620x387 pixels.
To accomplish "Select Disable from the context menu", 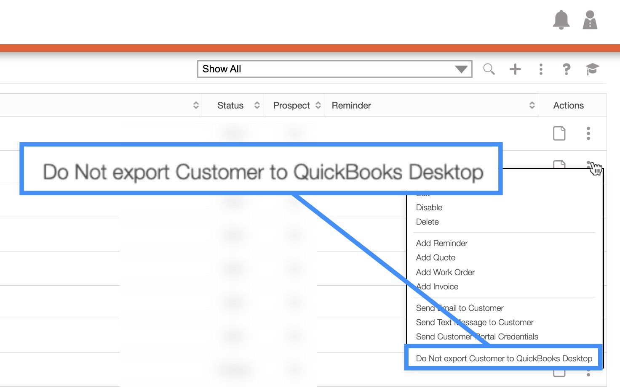I will coord(429,207).
